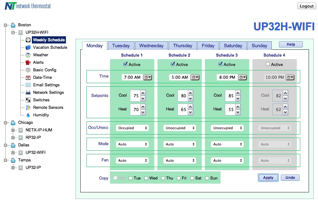Click the Switches icon
Viewport: 318px width, 203px height.
(28, 100)
